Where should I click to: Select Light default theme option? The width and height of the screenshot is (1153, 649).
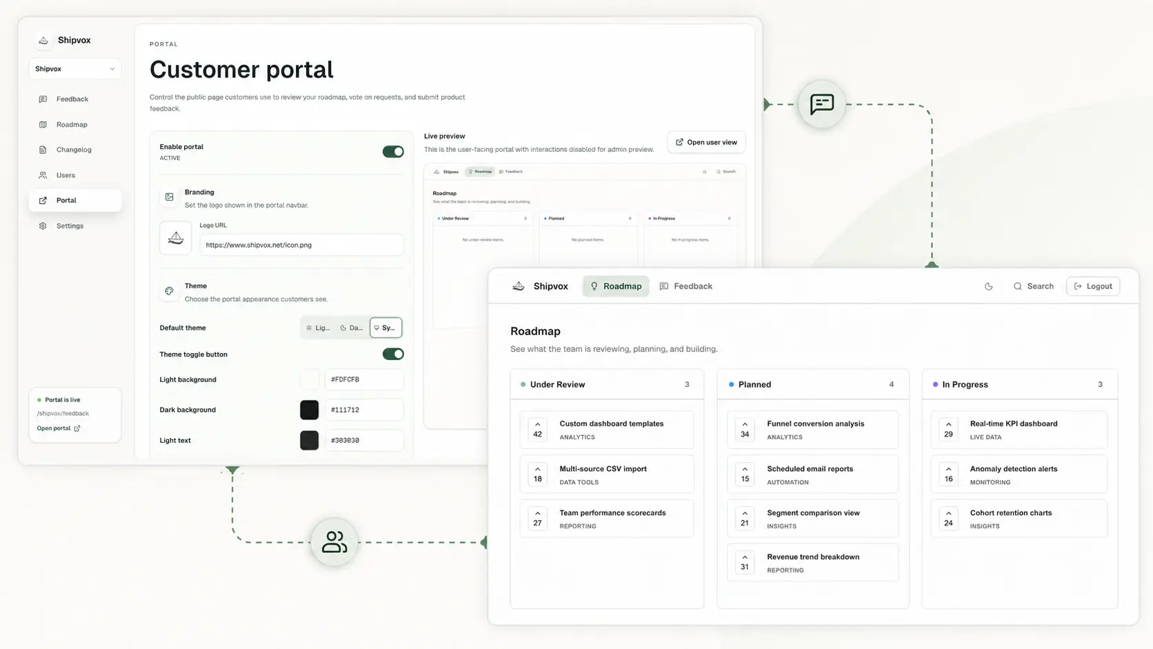(x=318, y=328)
